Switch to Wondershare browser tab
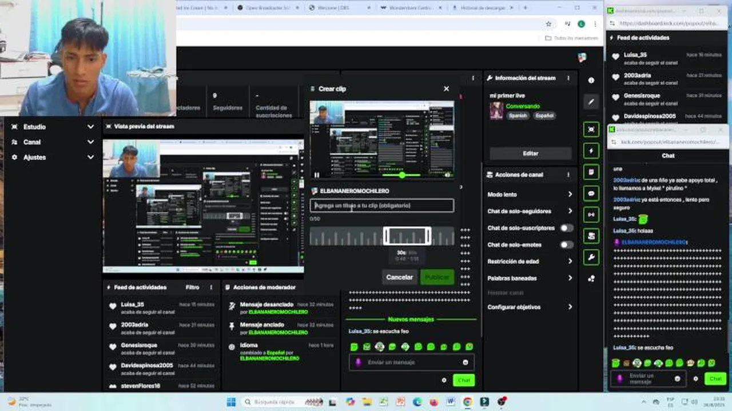The width and height of the screenshot is (732, 411). point(409,8)
